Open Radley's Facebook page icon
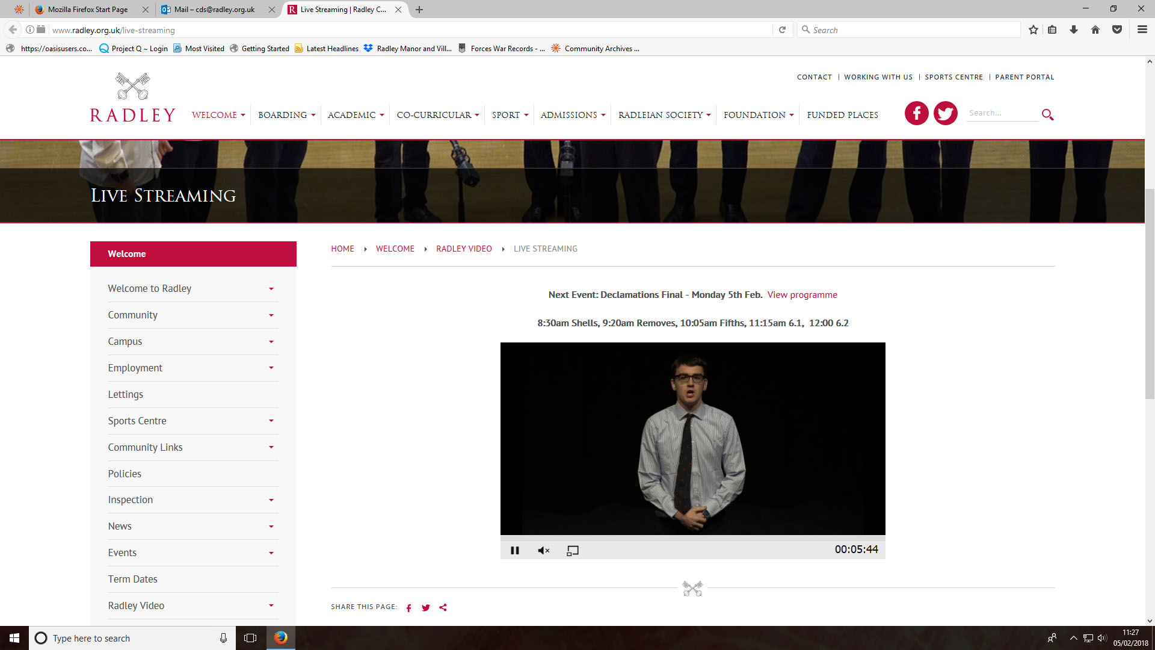The image size is (1155, 650). (x=916, y=113)
